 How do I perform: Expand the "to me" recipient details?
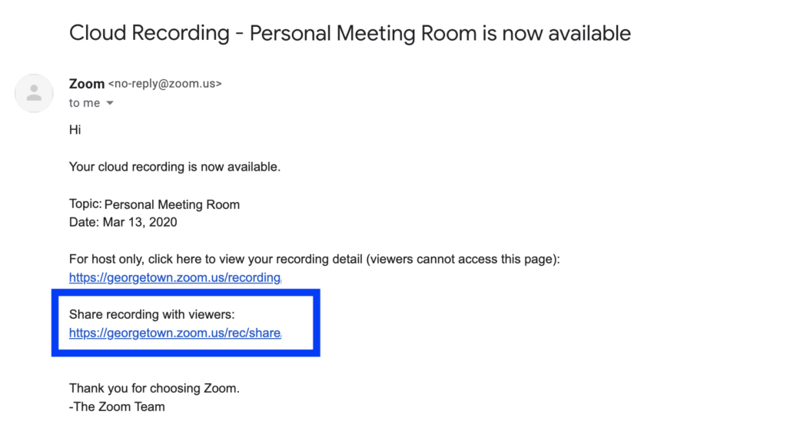[x=85, y=102]
